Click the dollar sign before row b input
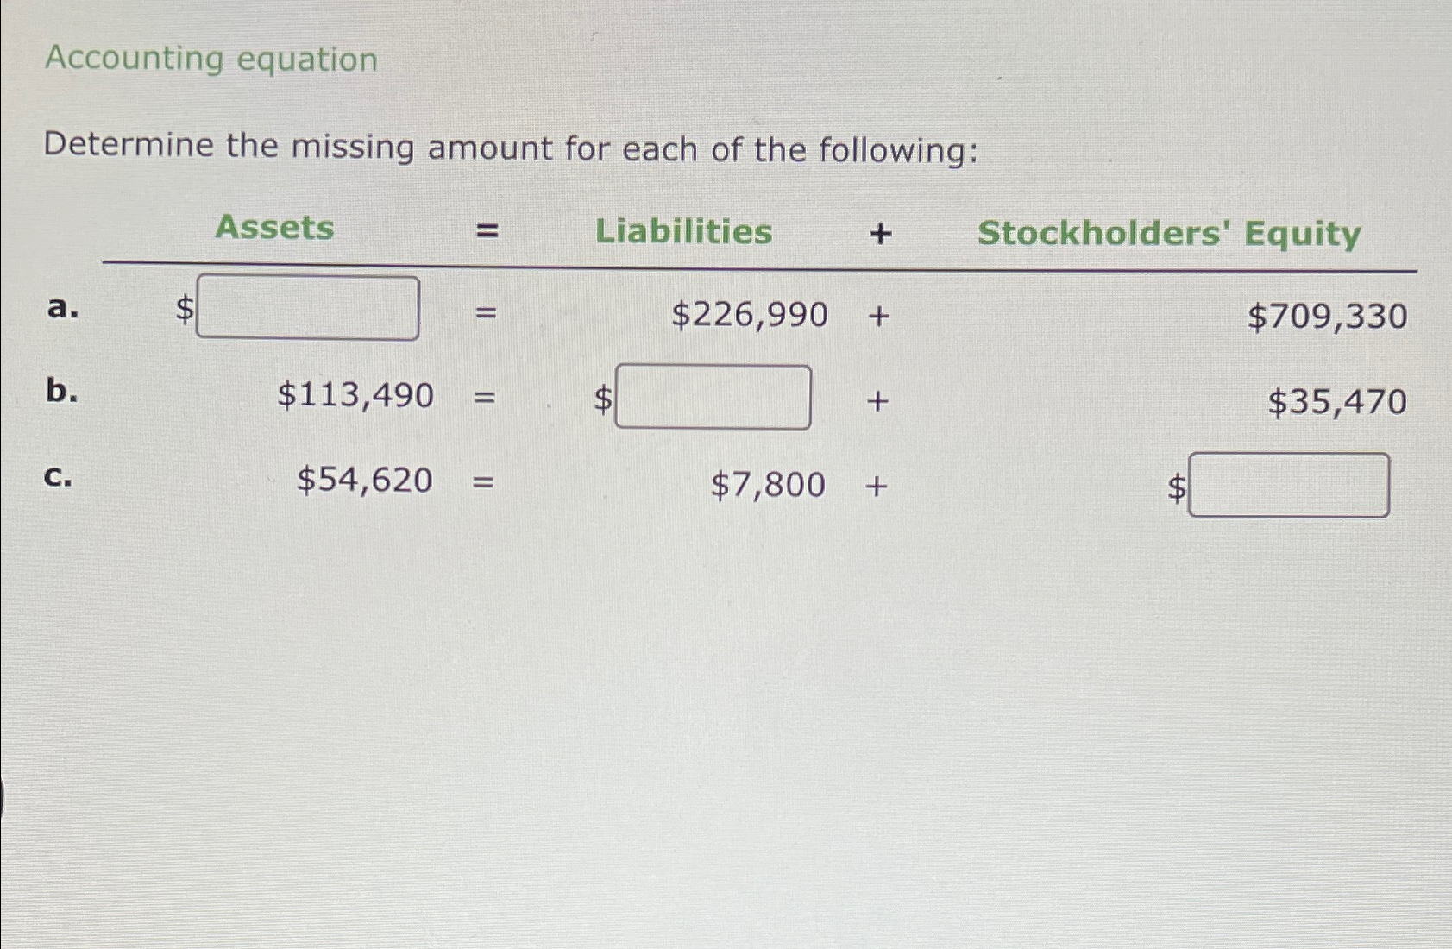The image size is (1452, 949). coord(602,398)
